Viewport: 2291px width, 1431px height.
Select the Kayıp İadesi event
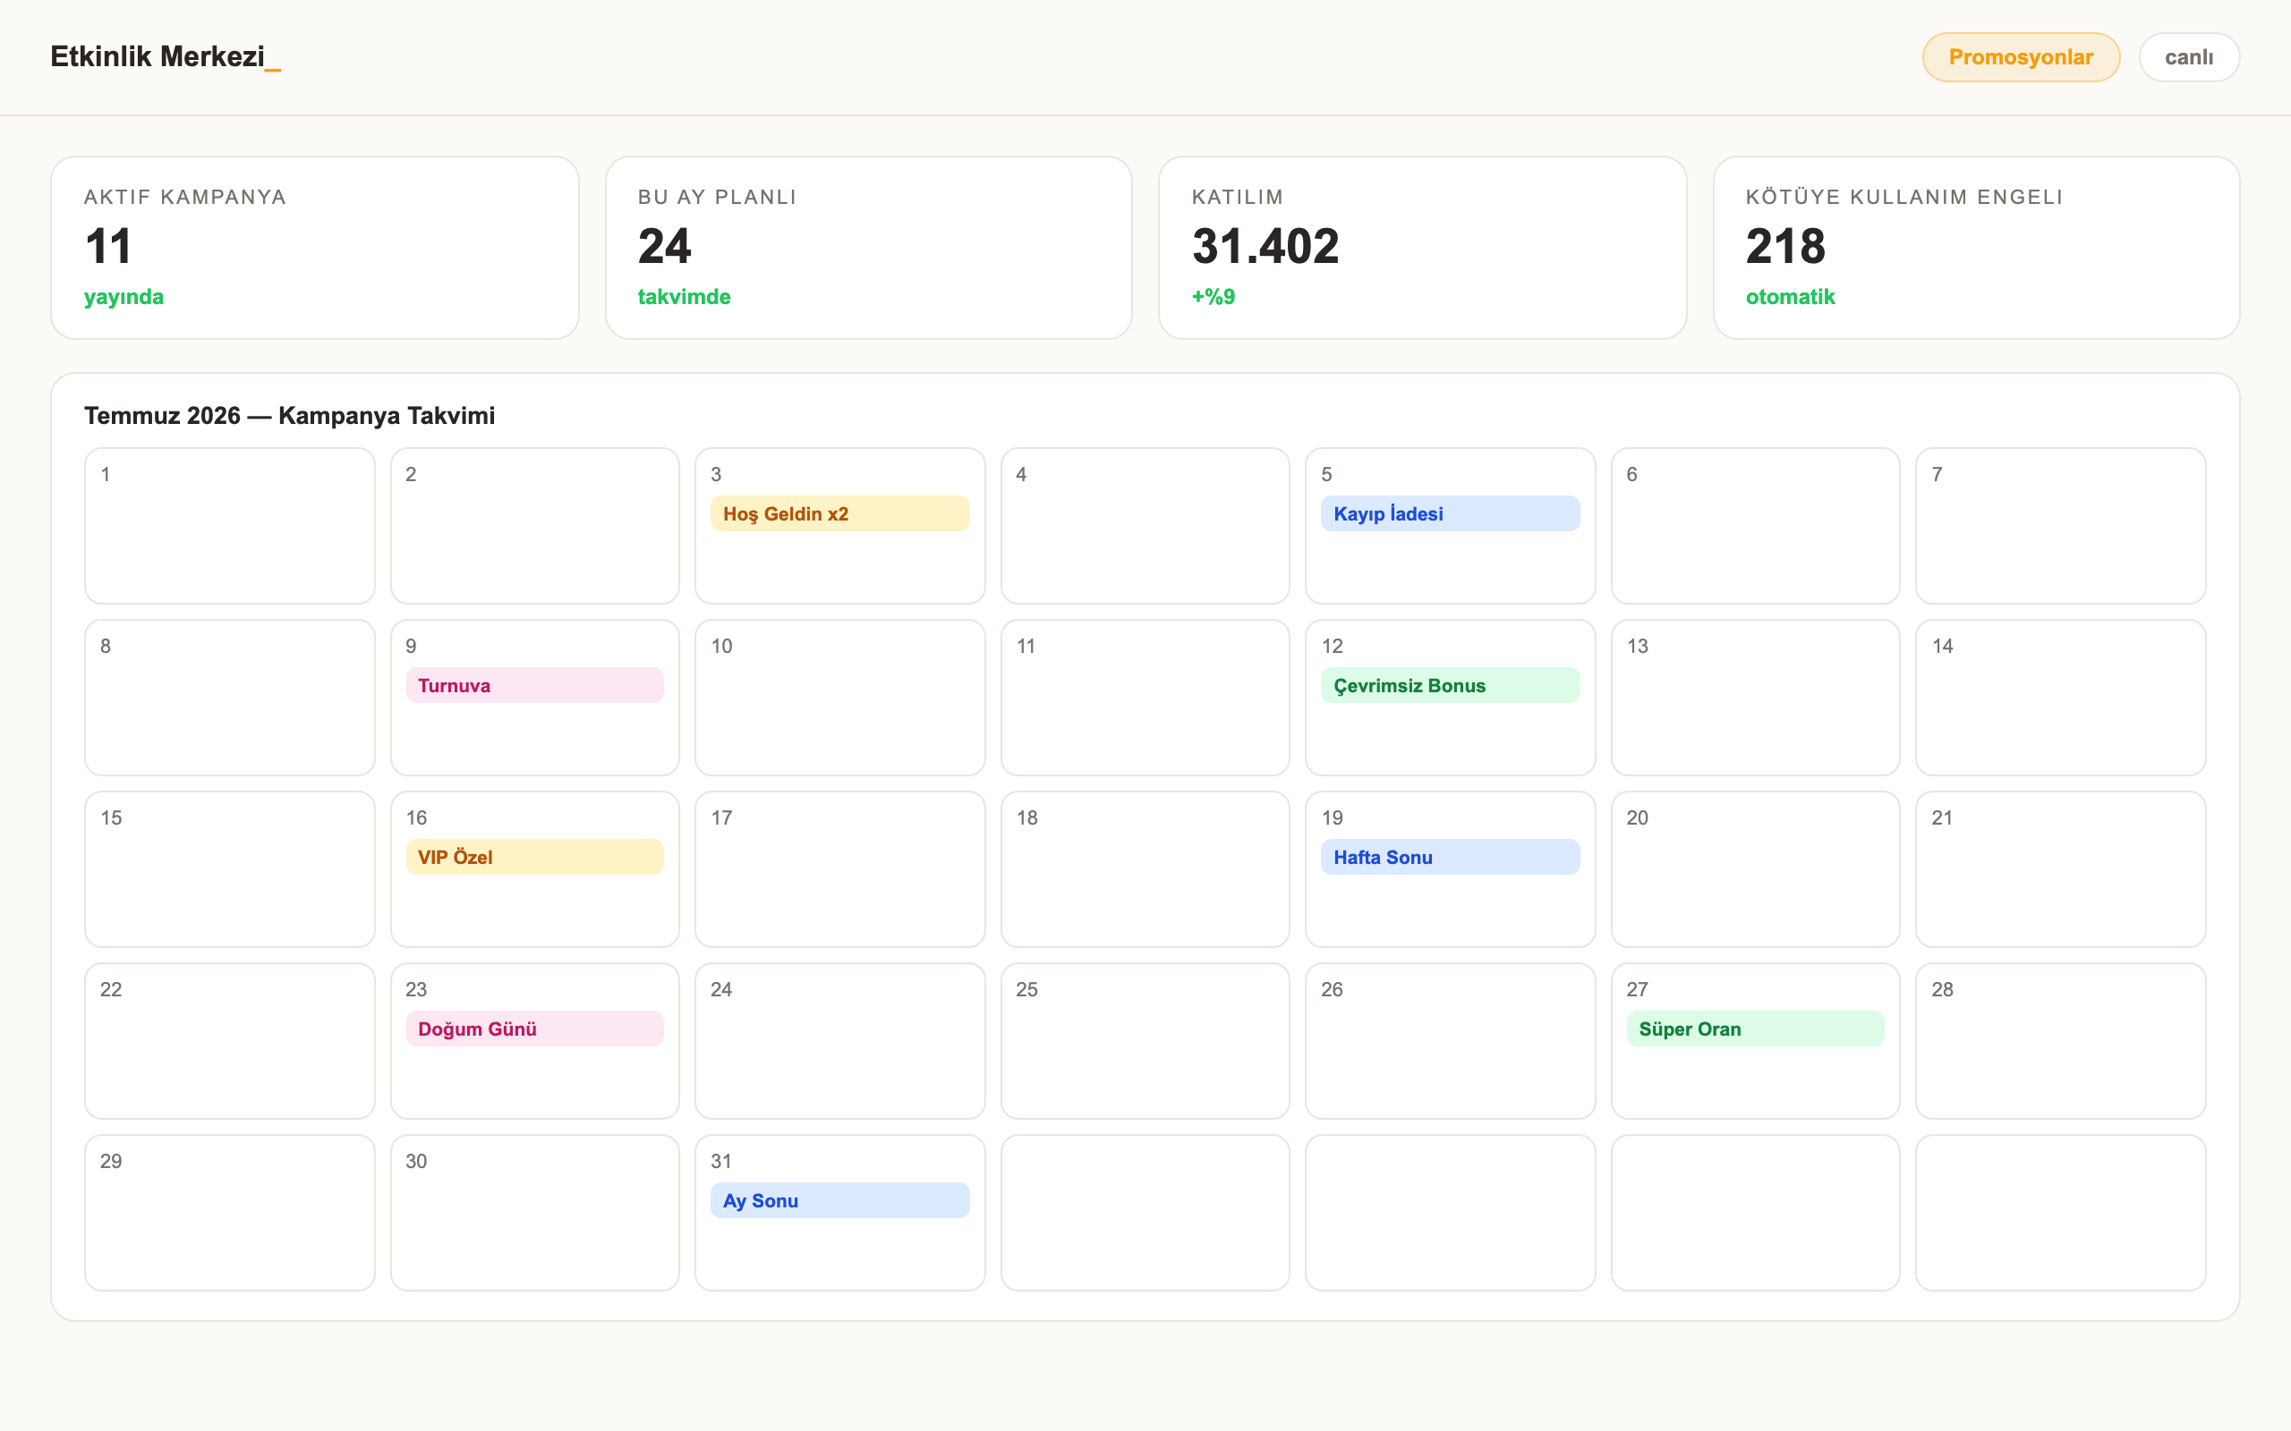point(1450,513)
